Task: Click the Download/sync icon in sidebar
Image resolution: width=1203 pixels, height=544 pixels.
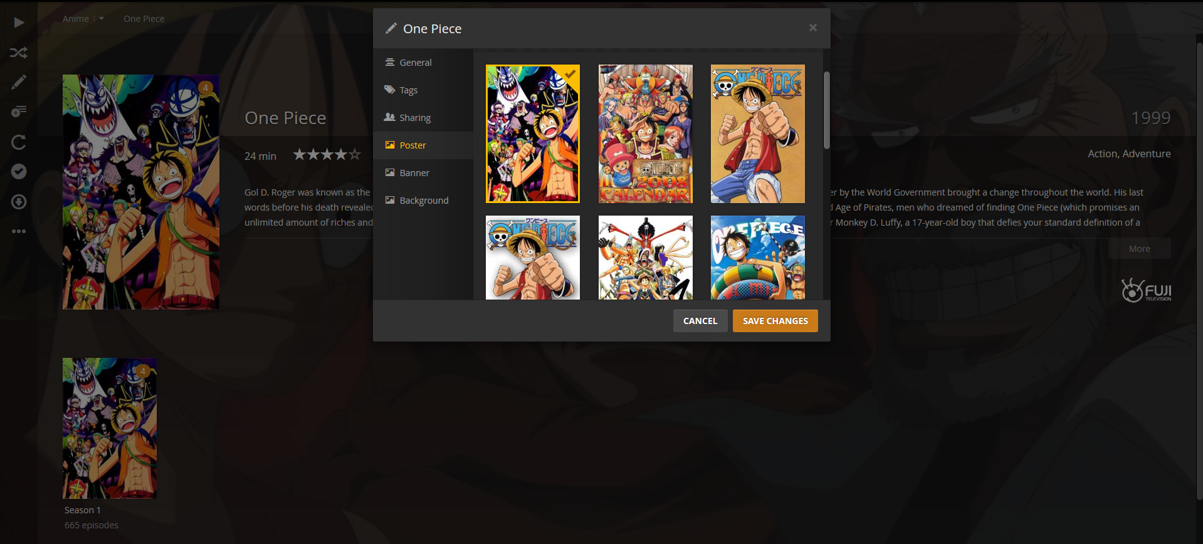Action: tap(19, 202)
